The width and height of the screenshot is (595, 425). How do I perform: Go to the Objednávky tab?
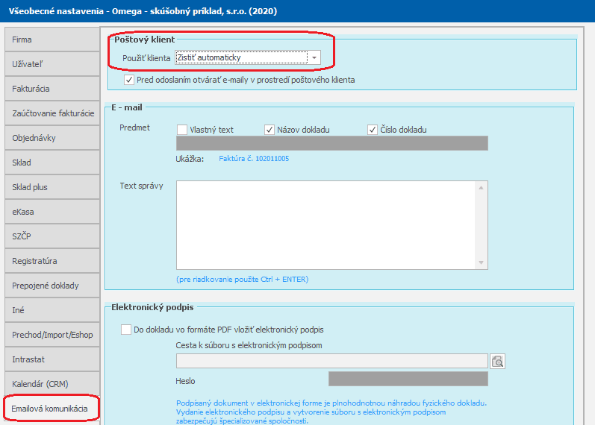coord(51,138)
